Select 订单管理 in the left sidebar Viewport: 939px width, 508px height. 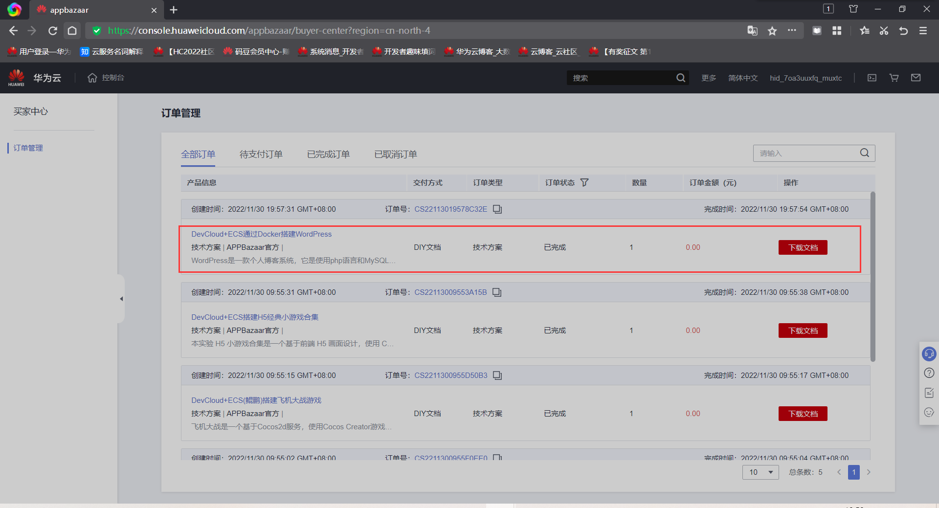pyautogui.click(x=28, y=148)
